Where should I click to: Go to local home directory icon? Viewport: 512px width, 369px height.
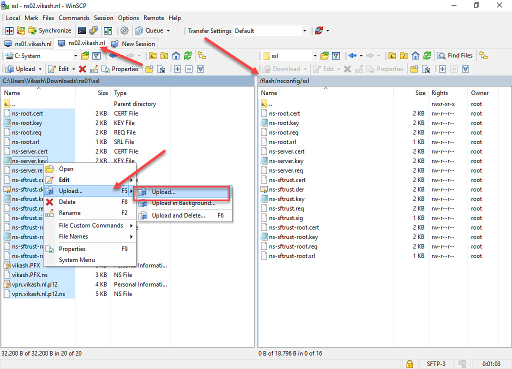(176, 56)
